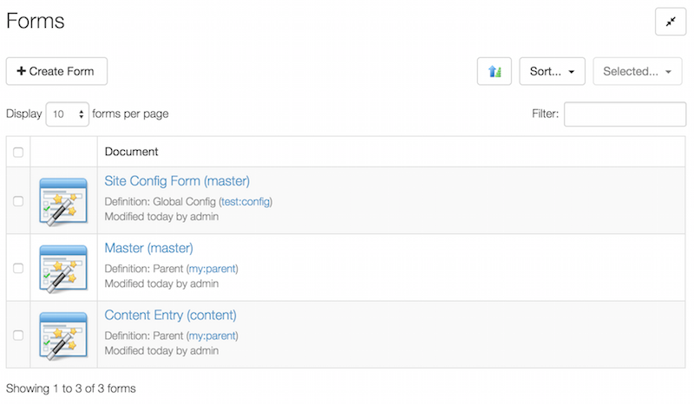Click the sort direction arrows icon

[494, 72]
